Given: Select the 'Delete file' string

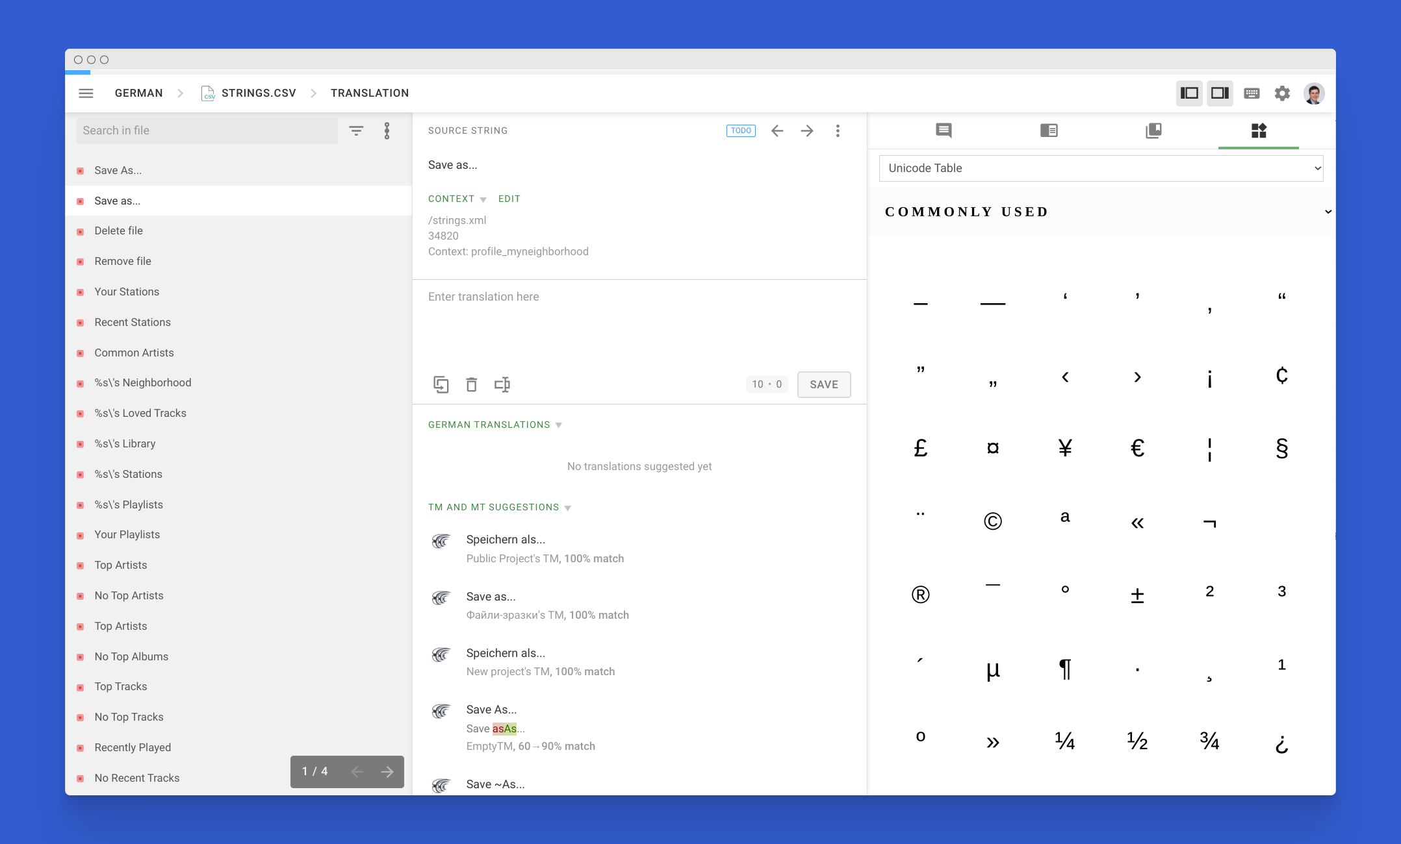Looking at the screenshot, I should pyautogui.click(x=238, y=231).
